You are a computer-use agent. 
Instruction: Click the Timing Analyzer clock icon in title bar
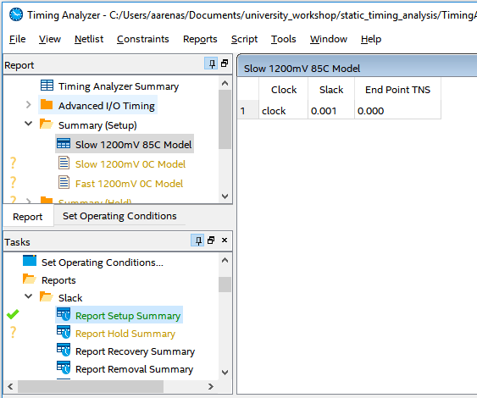tap(16, 14)
